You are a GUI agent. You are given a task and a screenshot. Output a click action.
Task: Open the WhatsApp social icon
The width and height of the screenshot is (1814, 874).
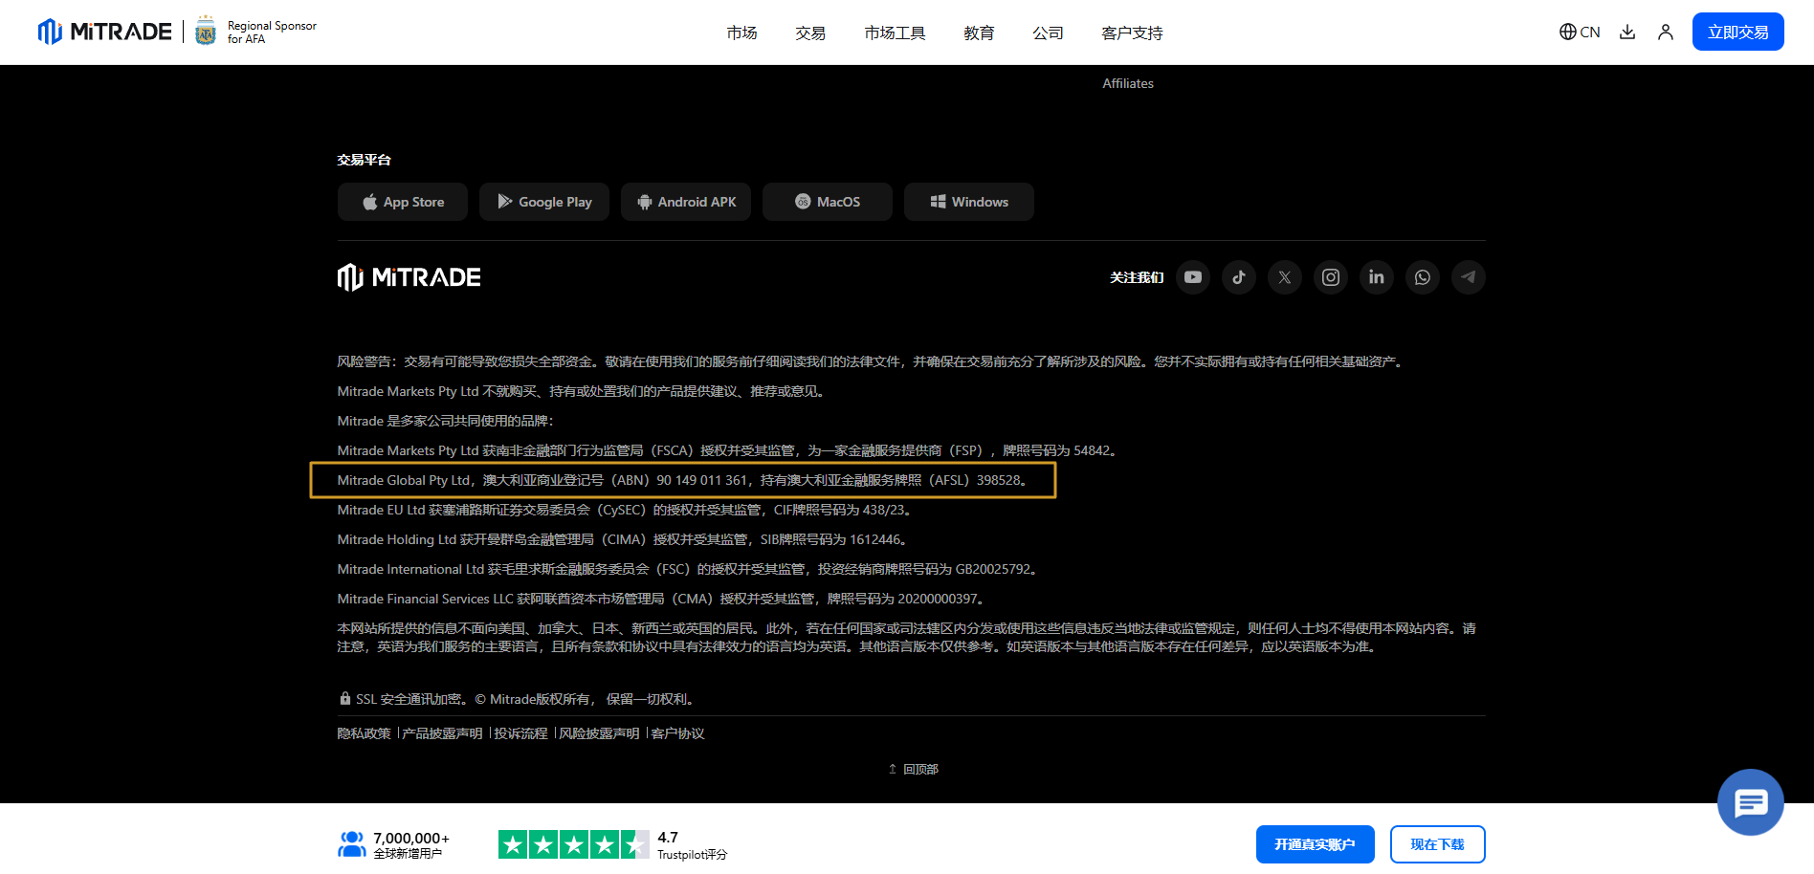(x=1423, y=277)
